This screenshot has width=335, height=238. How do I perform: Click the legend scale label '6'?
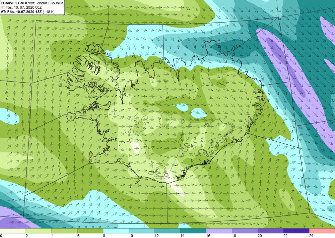[x=78, y=236]
